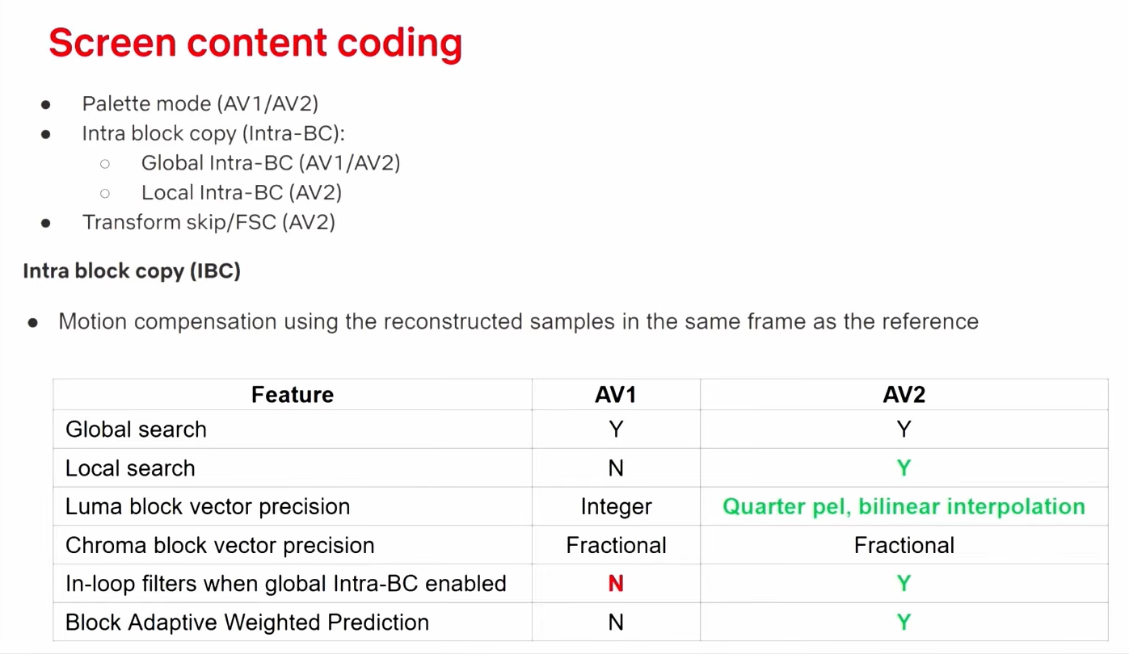
Task: Click the "Chroma block vector precision" label
Action: (220, 546)
